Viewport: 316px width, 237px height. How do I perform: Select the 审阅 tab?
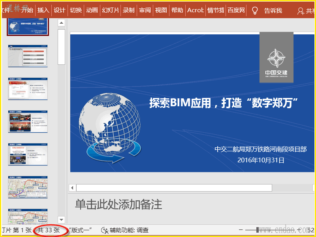click(x=145, y=10)
